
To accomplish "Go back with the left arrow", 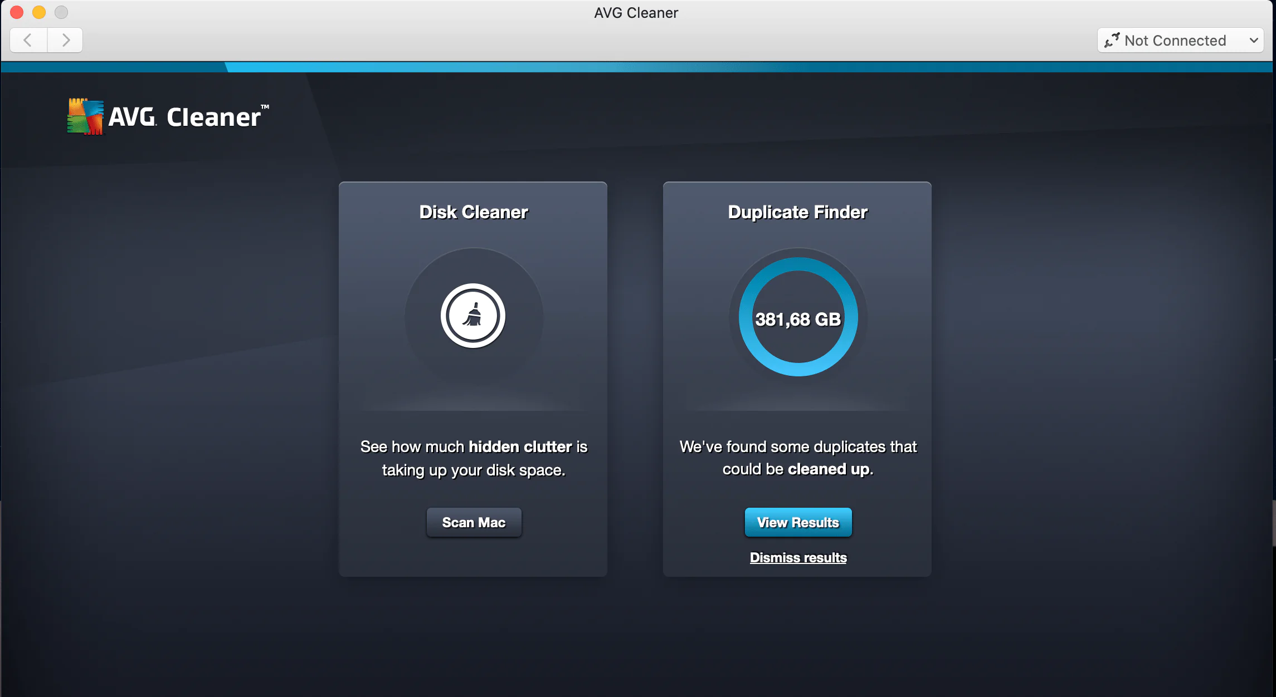I will tap(28, 40).
